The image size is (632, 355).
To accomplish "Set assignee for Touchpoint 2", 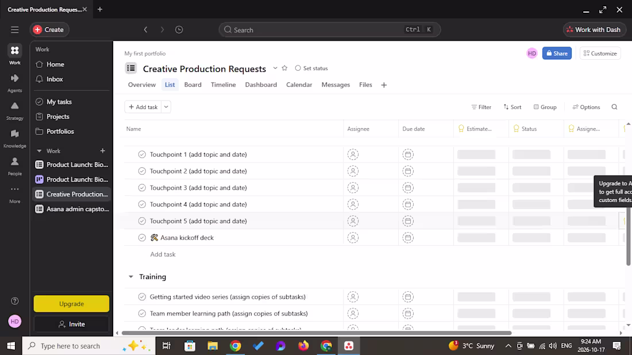I will pyautogui.click(x=353, y=171).
